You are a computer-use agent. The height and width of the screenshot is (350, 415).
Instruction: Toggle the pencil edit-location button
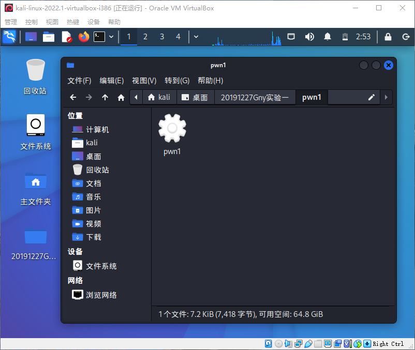tap(372, 97)
